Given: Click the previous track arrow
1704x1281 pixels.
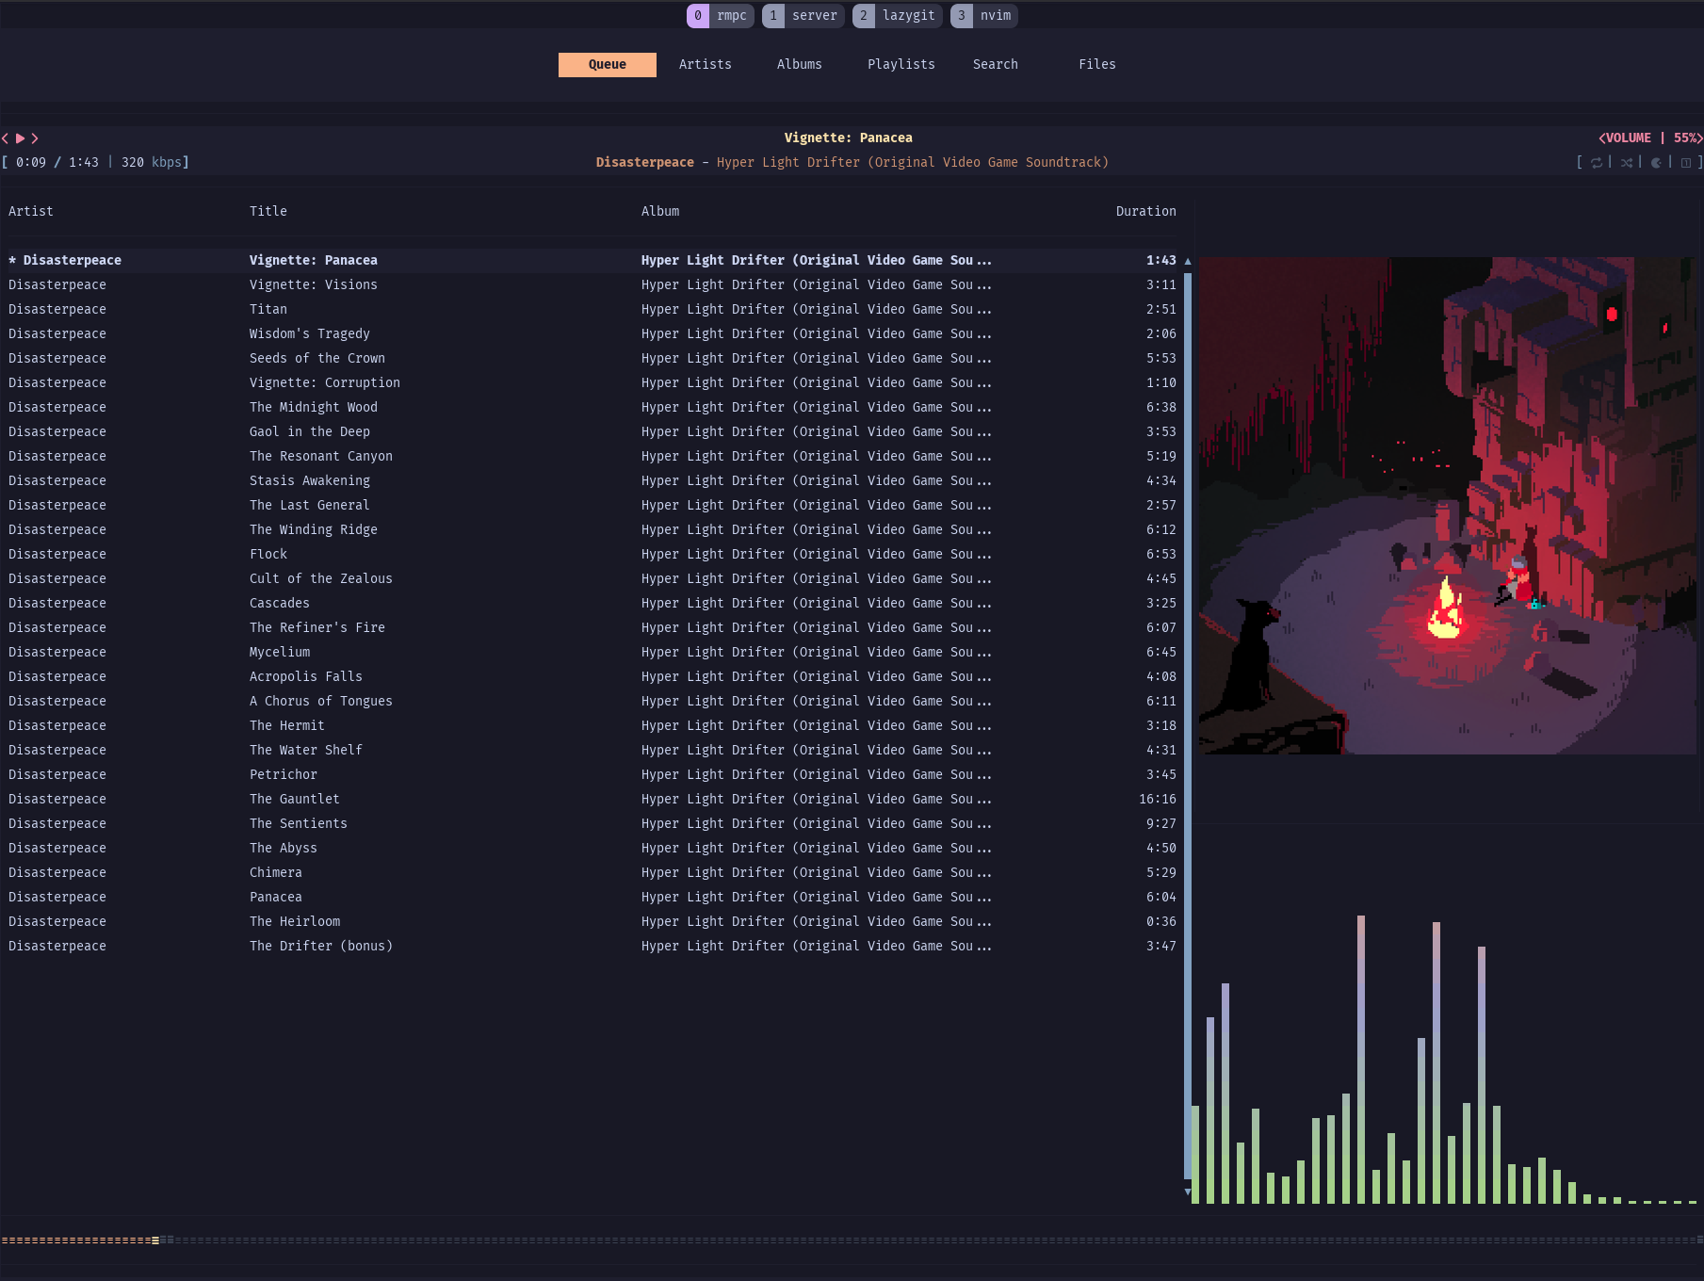Looking at the screenshot, I should 6,138.
